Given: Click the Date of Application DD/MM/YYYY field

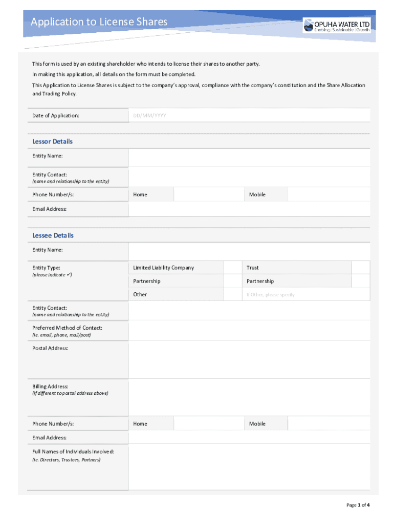Looking at the screenshot, I should coord(249,116).
